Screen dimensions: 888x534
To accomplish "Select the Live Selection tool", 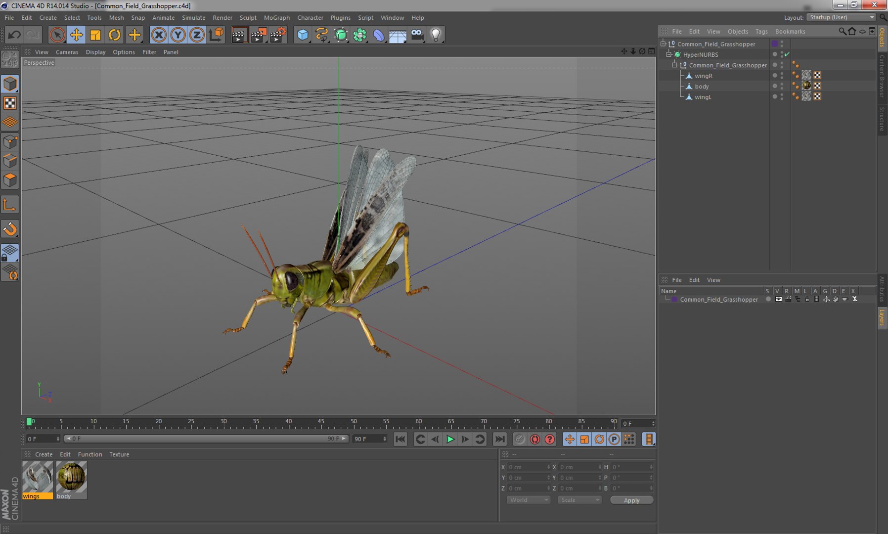I will (57, 35).
